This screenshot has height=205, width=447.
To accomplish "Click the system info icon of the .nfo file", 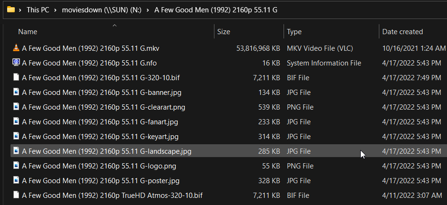I will click(16, 63).
